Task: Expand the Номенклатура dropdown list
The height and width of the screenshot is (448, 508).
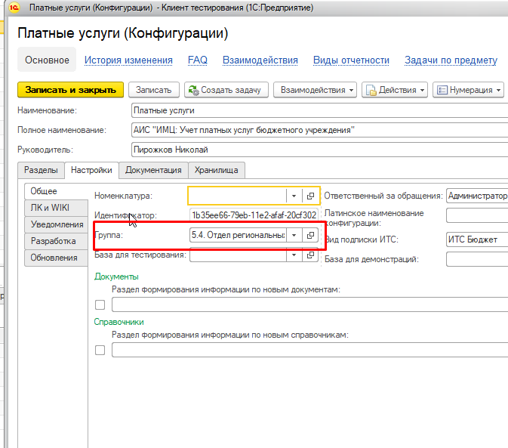Action: point(294,196)
